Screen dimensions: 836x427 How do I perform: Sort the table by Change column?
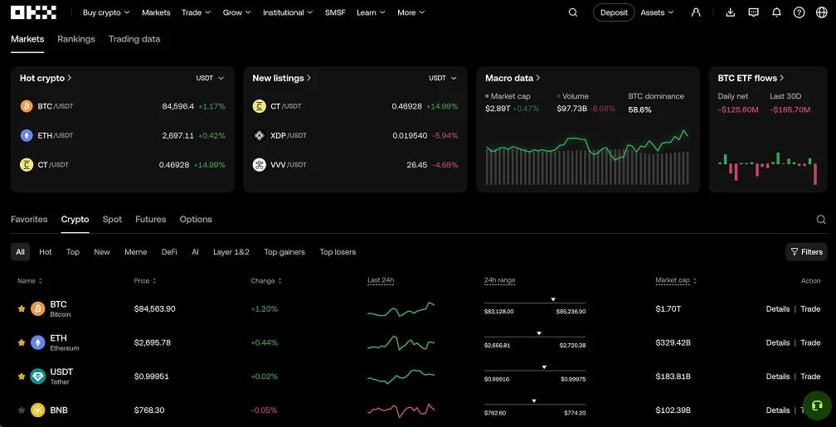(266, 281)
